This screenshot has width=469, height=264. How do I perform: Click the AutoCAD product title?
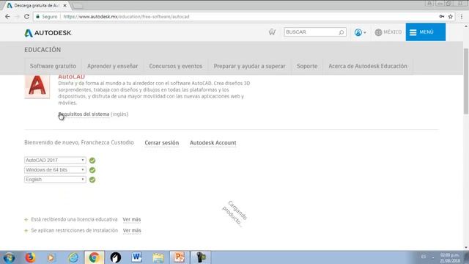click(72, 76)
